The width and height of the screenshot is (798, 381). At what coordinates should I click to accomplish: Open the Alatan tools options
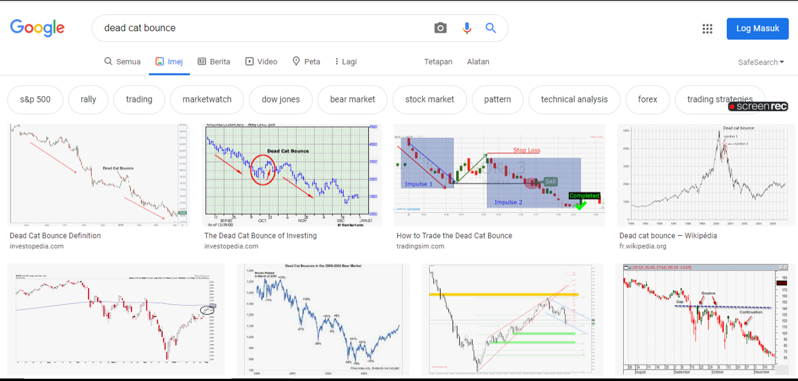point(478,62)
